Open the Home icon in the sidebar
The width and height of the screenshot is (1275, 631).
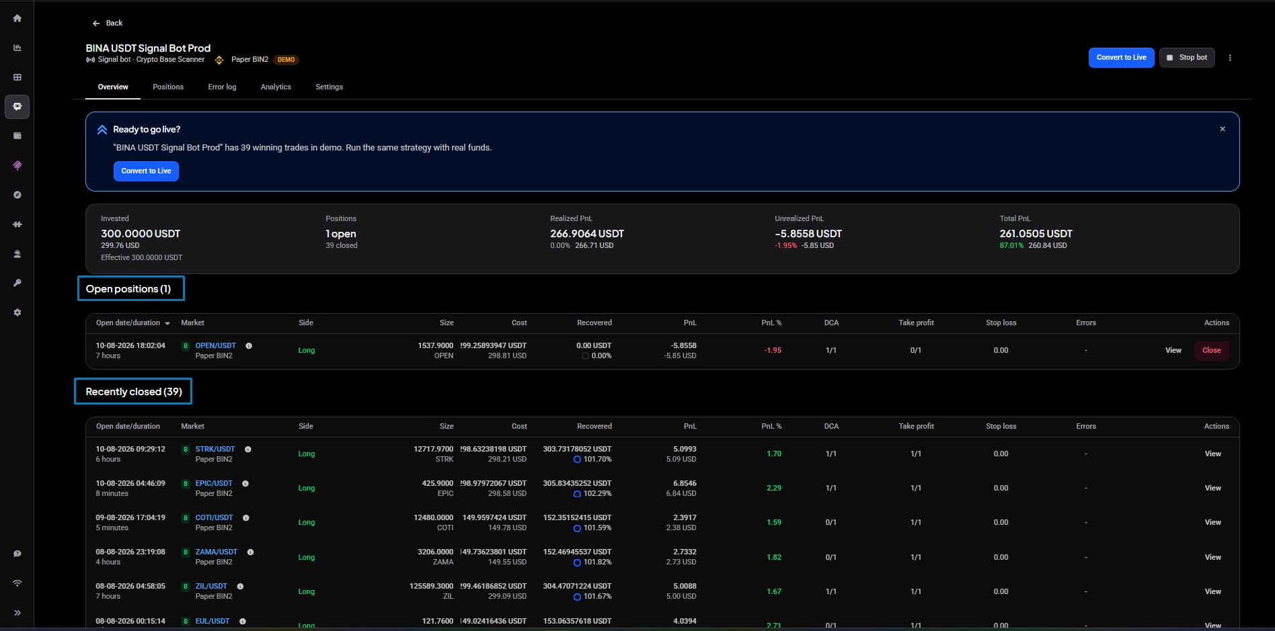click(17, 18)
